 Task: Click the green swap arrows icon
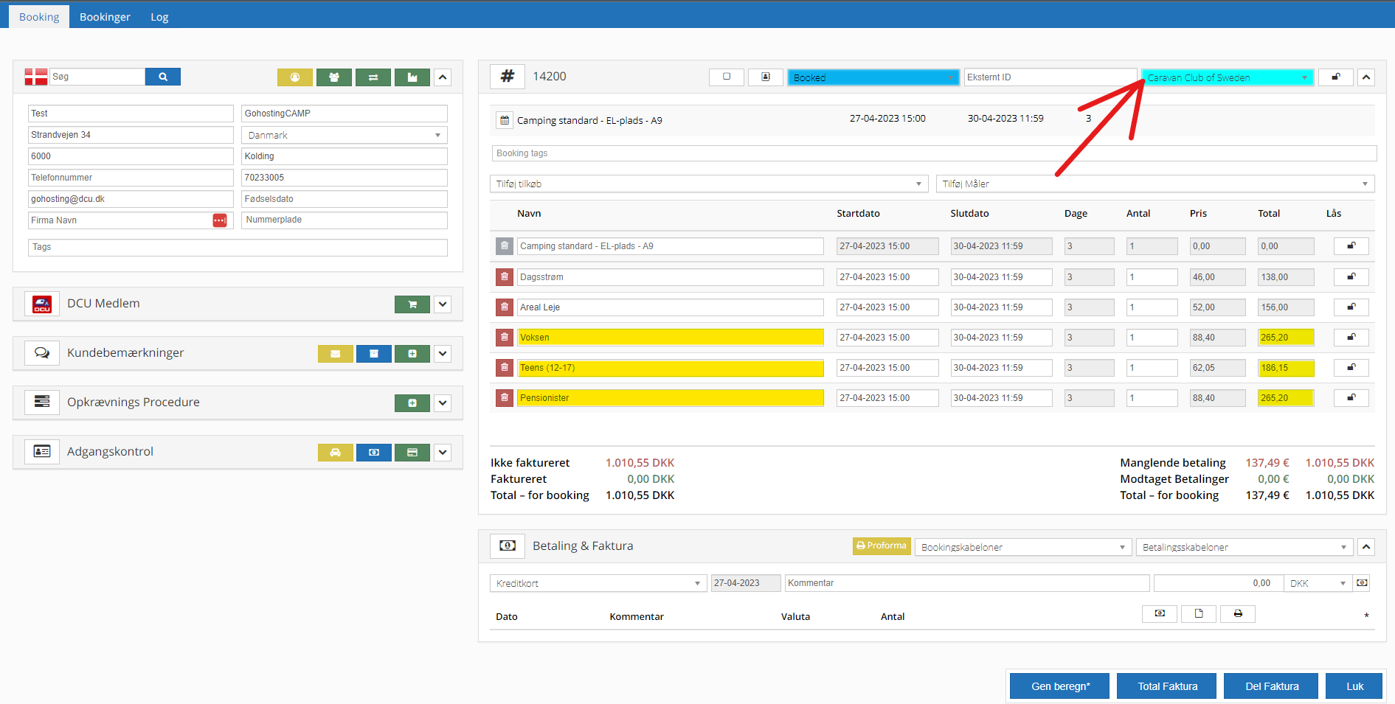click(373, 77)
